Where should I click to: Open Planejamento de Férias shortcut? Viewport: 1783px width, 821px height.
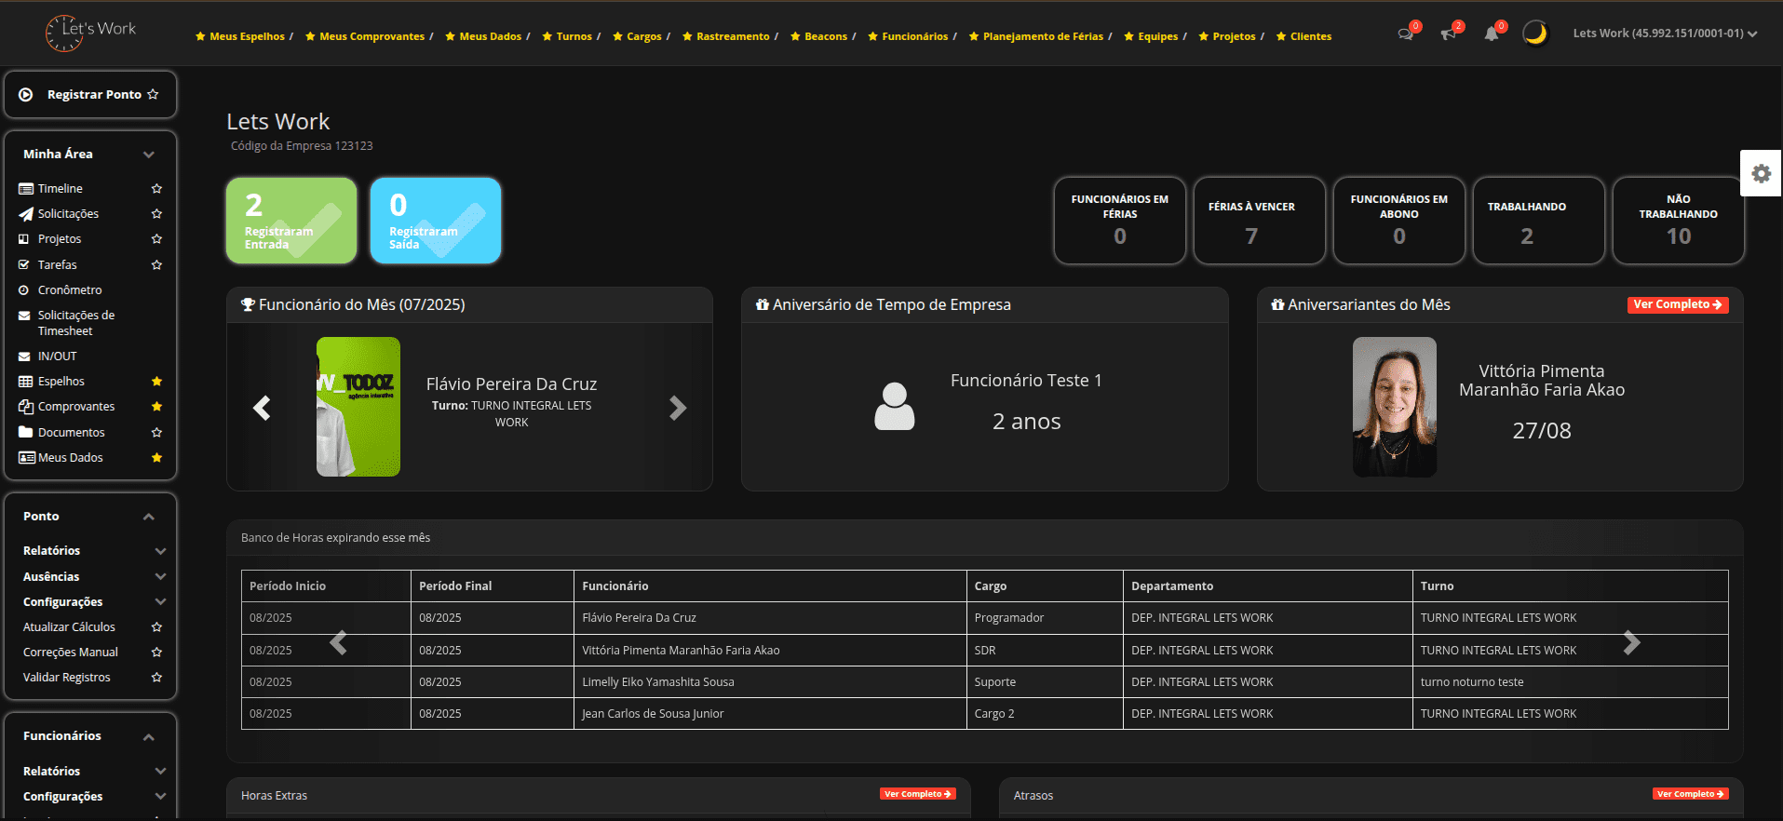(1036, 36)
